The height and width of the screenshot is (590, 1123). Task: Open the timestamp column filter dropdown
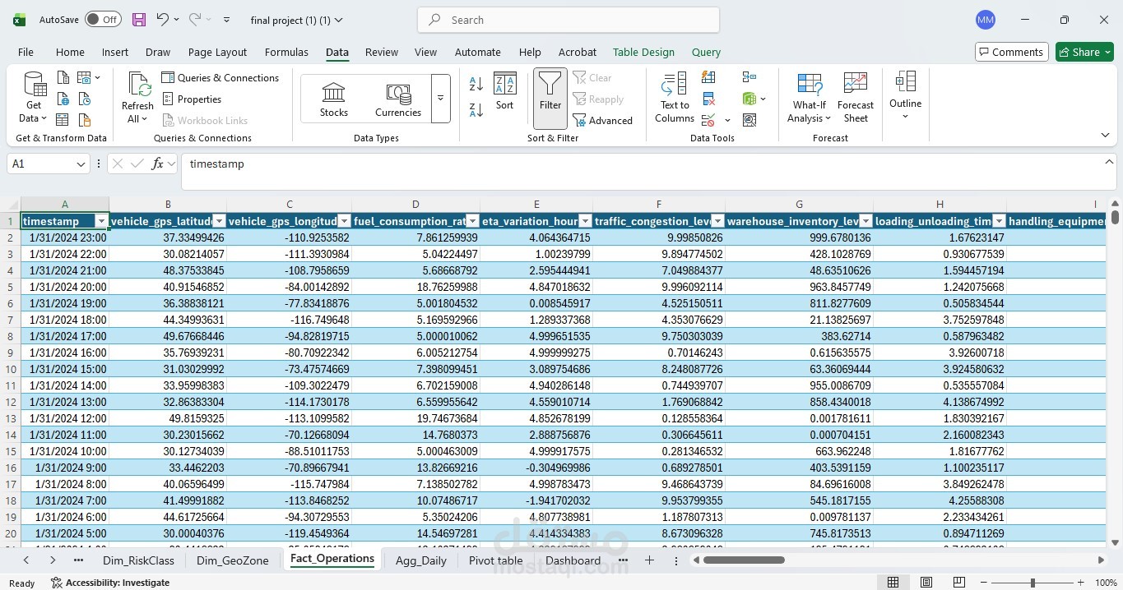point(101,221)
